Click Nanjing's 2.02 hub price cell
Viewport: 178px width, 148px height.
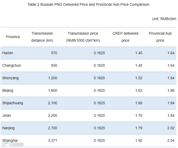tap(171, 128)
